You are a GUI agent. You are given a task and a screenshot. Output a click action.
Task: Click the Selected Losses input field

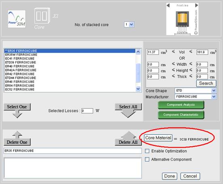pos(87,111)
